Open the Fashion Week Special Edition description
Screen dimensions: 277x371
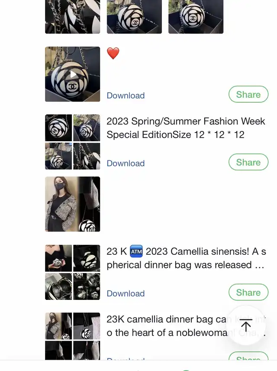coord(186,128)
